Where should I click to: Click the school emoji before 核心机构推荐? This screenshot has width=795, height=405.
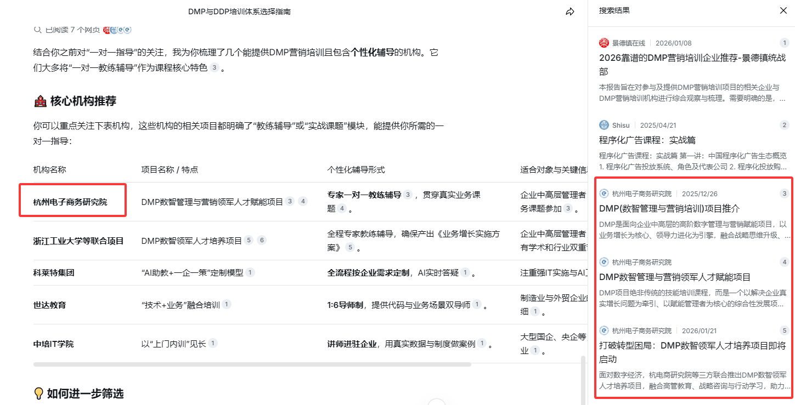40,101
